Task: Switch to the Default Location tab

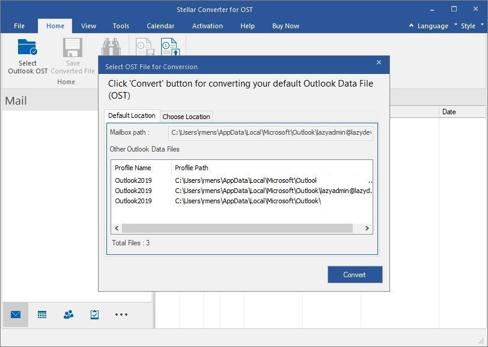Action: coord(132,115)
